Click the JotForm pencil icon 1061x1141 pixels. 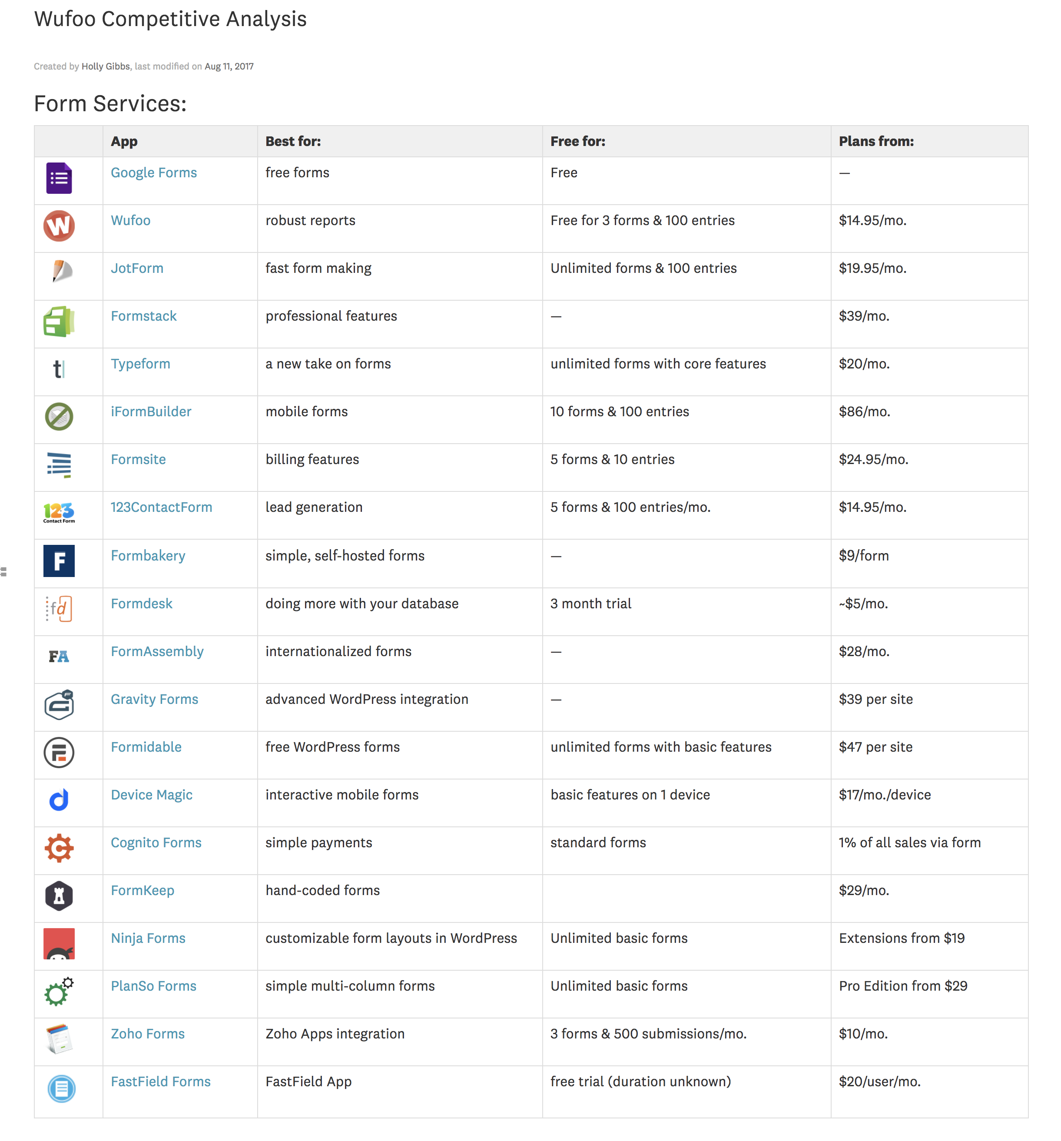[x=61, y=272]
